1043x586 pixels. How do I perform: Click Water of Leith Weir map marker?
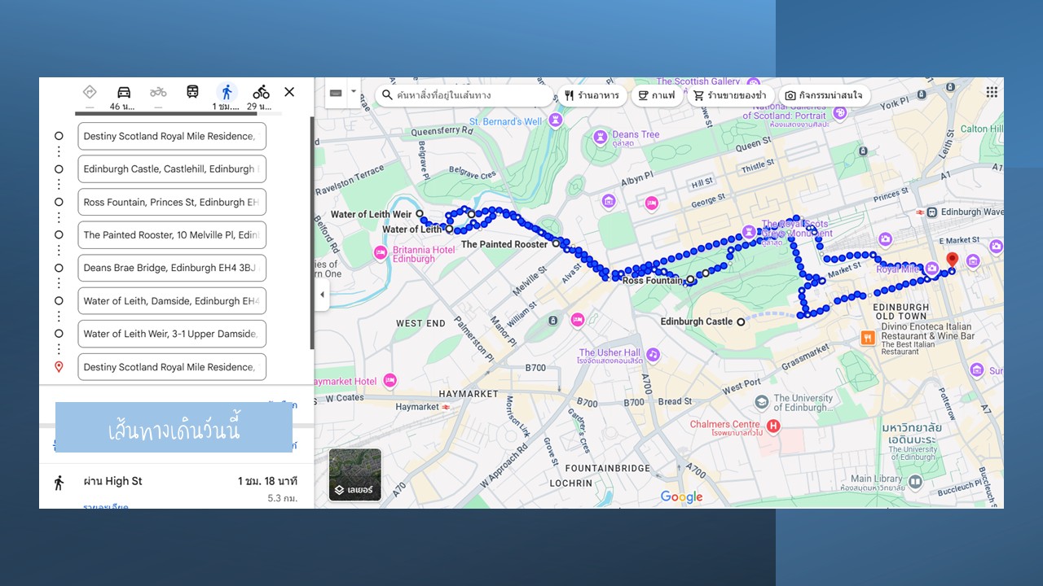point(420,214)
